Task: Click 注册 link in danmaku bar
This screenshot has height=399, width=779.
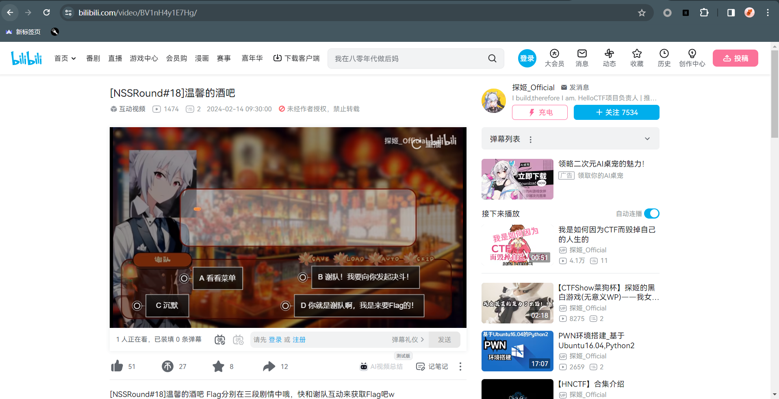Action: pos(299,340)
